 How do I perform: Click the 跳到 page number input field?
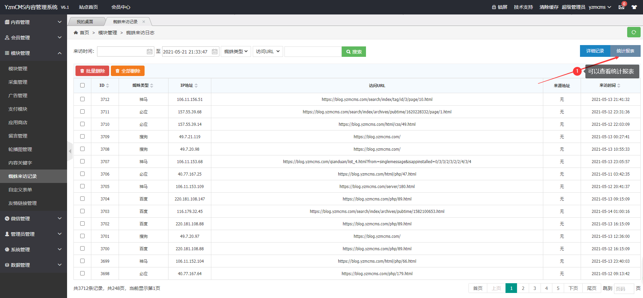pyautogui.click(x=623, y=289)
